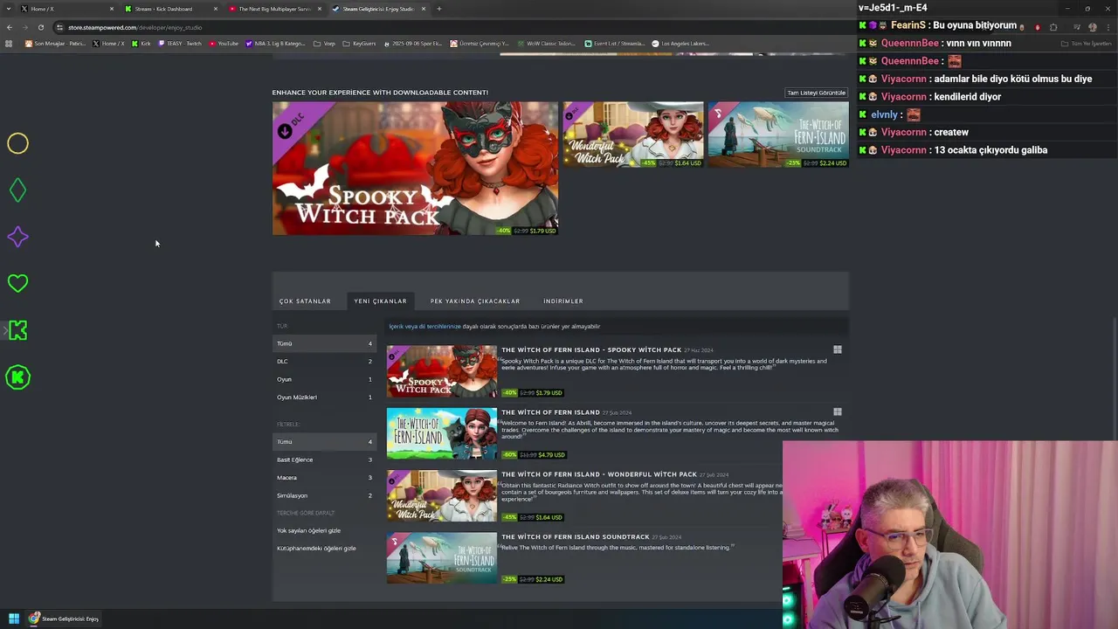Click the browser forward arrow
Image resolution: width=1118 pixels, height=629 pixels.
pyautogui.click(x=24, y=27)
